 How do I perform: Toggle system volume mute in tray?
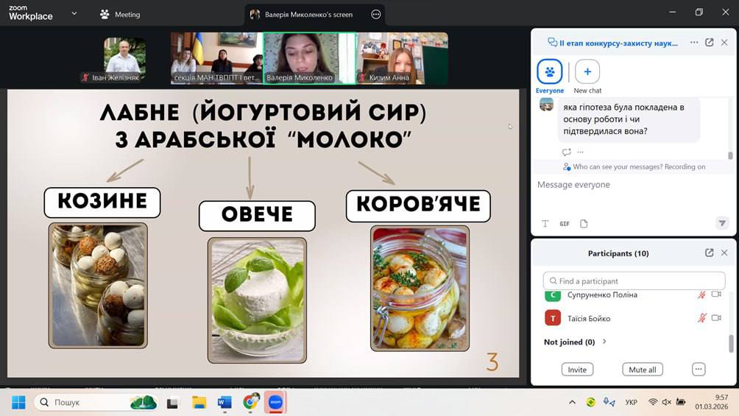(666, 402)
